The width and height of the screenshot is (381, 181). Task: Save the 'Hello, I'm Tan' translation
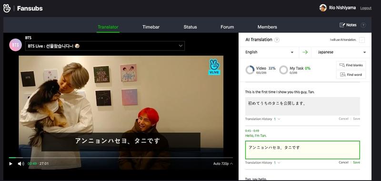coord(356,162)
